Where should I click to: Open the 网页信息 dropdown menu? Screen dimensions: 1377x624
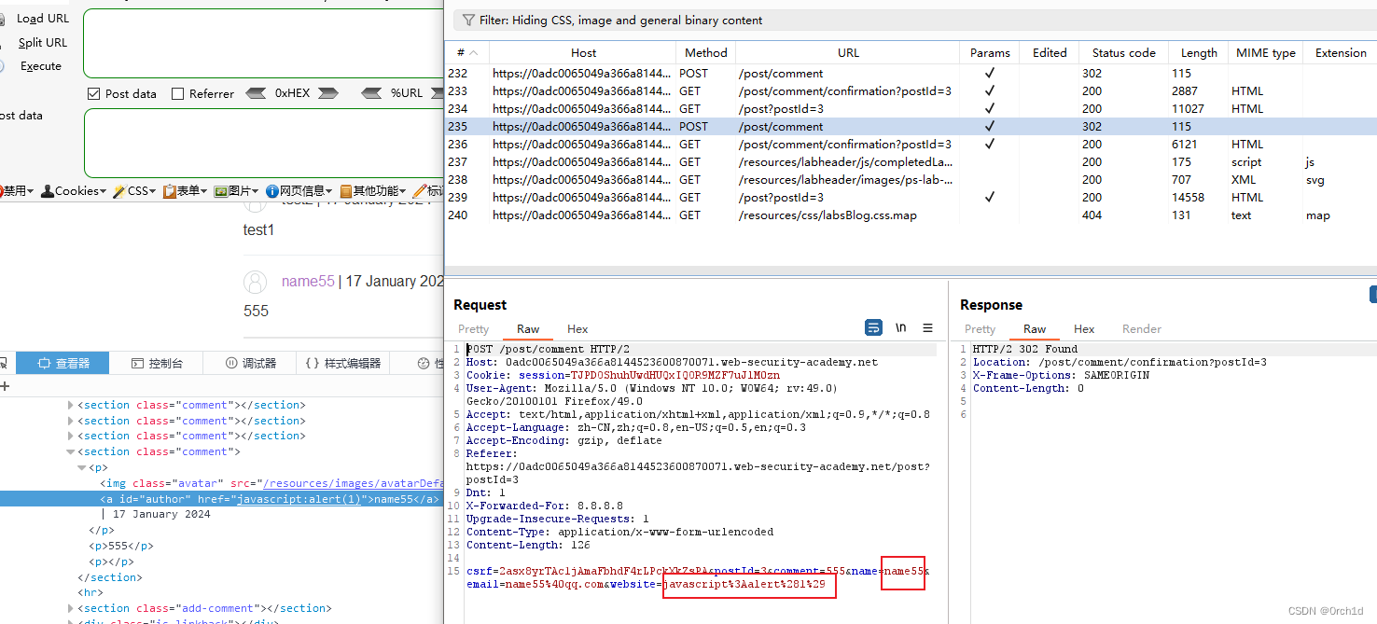299,190
